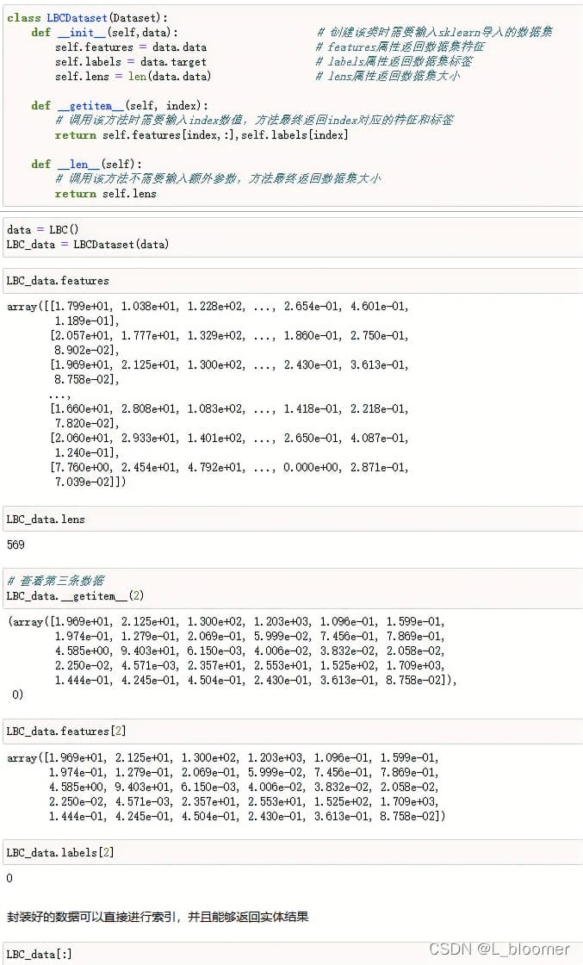583x965 pixels.
Task: Click the value '7.039e-02' in features output
Action: click(x=83, y=482)
